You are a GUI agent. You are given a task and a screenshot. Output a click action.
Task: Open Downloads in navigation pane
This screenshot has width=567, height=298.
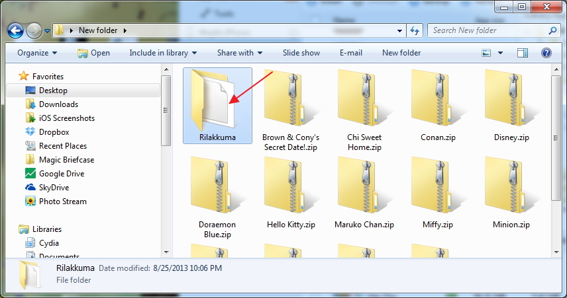coord(58,104)
